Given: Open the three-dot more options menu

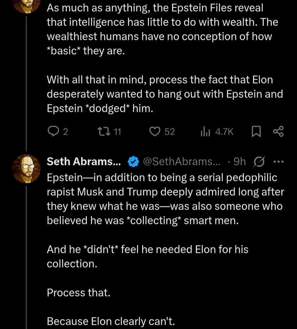Looking at the screenshot, I should coord(278,162).
